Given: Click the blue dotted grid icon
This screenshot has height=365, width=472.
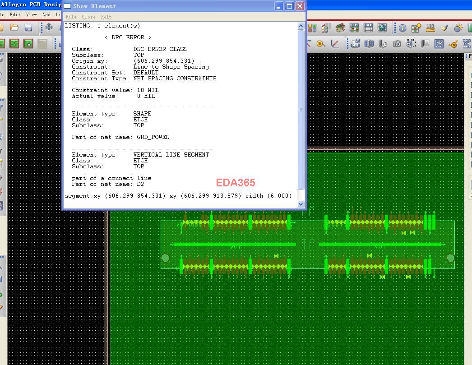Looking at the screenshot, I should [439, 44].
